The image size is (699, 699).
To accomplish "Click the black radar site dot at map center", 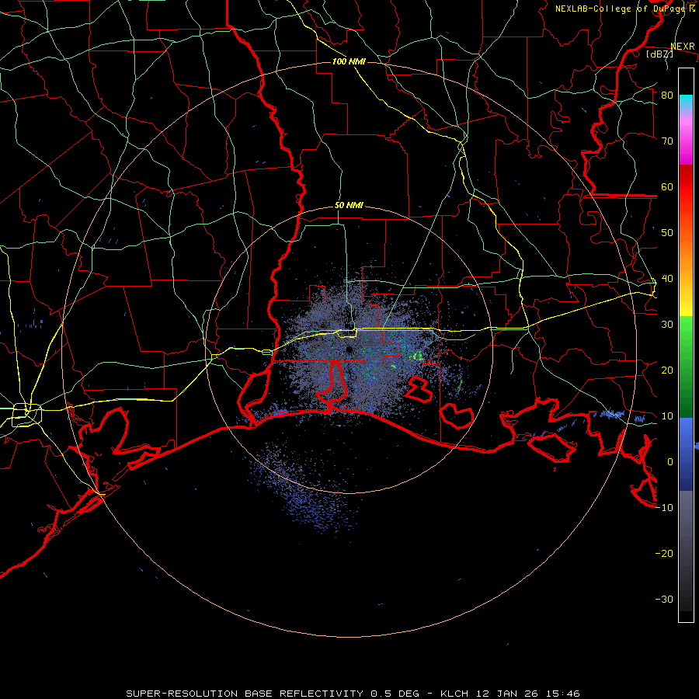I will tap(349, 349).
